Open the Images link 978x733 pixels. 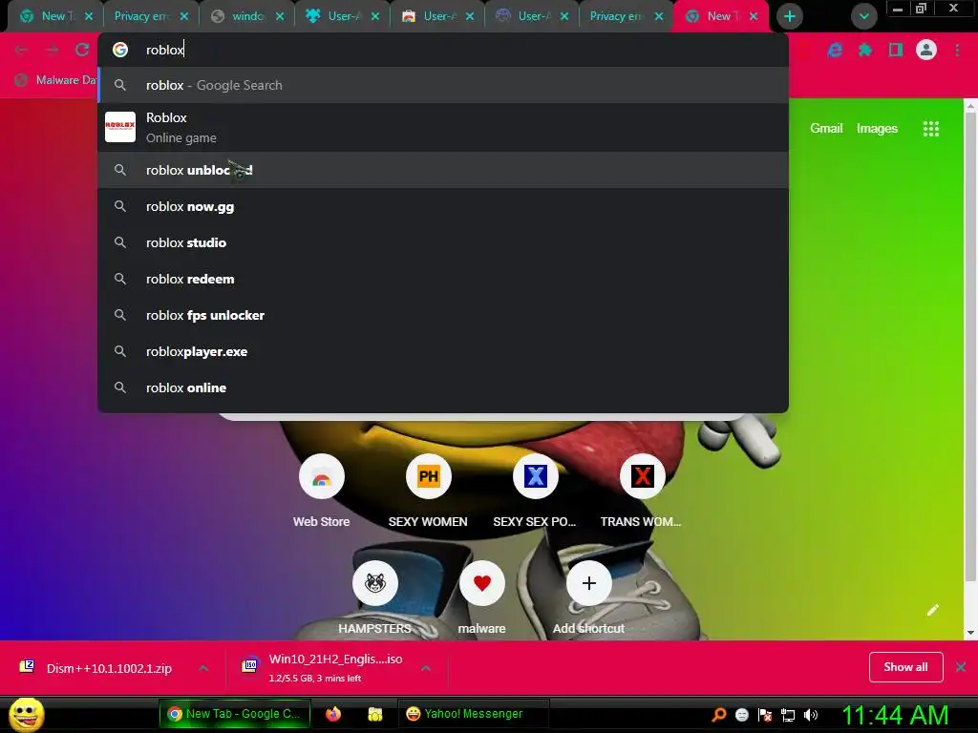click(x=877, y=129)
